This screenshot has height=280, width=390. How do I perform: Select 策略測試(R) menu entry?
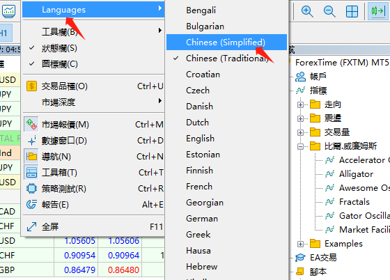click(x=93, y=189)
